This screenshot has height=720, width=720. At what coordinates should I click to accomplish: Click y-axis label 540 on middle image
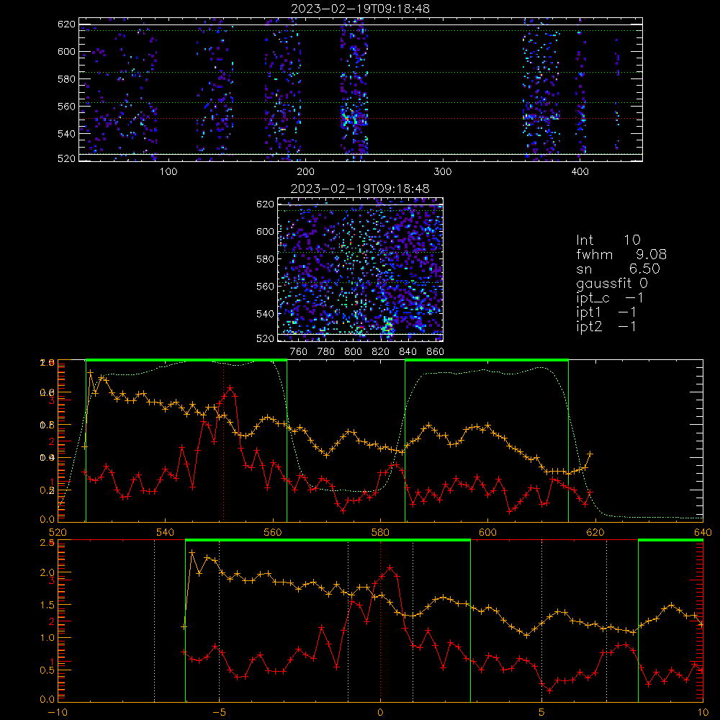(x=265, y=314)
